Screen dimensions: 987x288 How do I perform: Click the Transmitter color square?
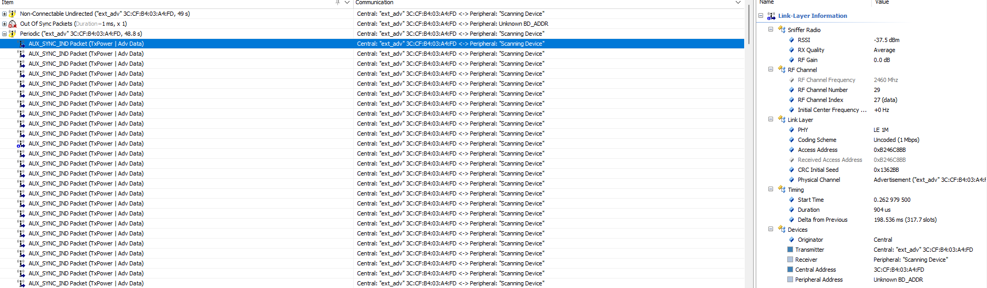pos(790,250)
